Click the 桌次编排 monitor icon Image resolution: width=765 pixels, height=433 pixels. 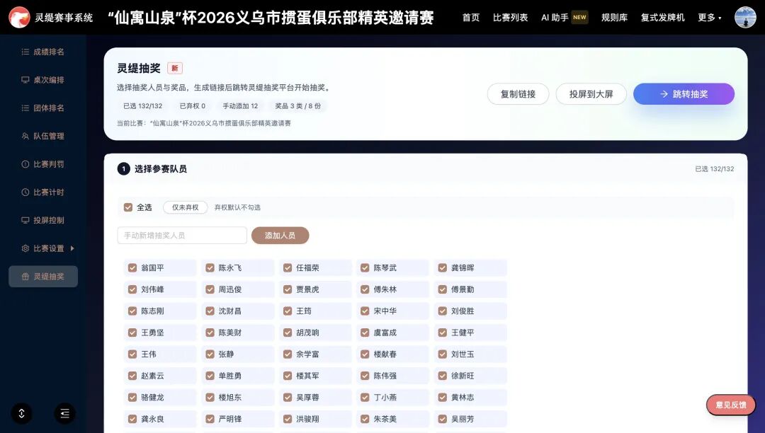tap(25, 80)
